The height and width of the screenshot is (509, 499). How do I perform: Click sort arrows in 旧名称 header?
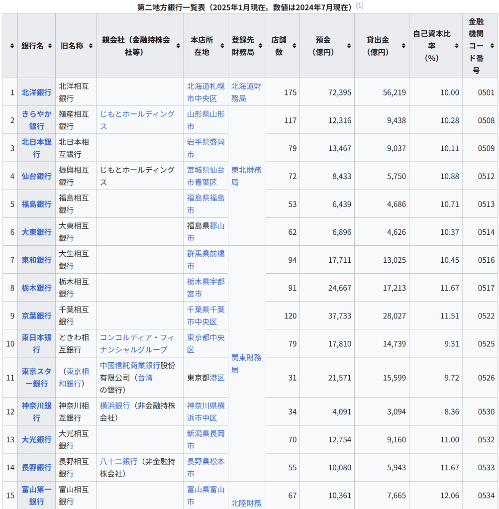(x=91, y=46)
